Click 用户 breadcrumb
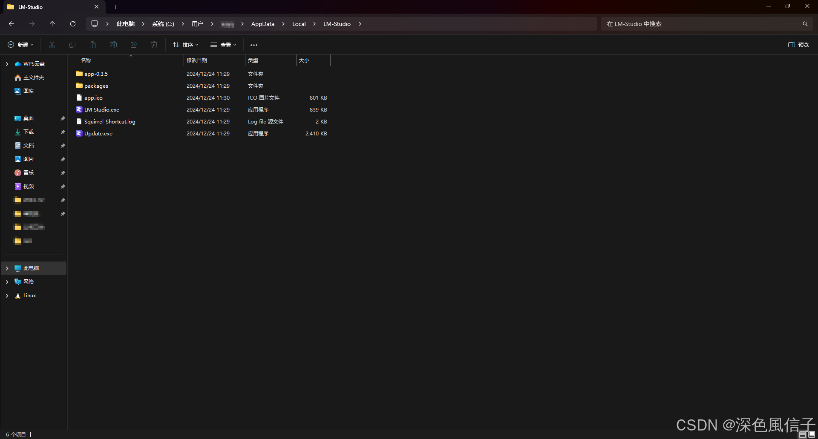Viewport: 818px width, 439px height. tap(197, 24)
